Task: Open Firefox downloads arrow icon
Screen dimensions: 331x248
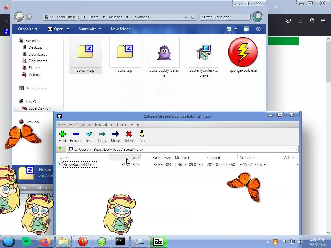Action: coord(300,21)
